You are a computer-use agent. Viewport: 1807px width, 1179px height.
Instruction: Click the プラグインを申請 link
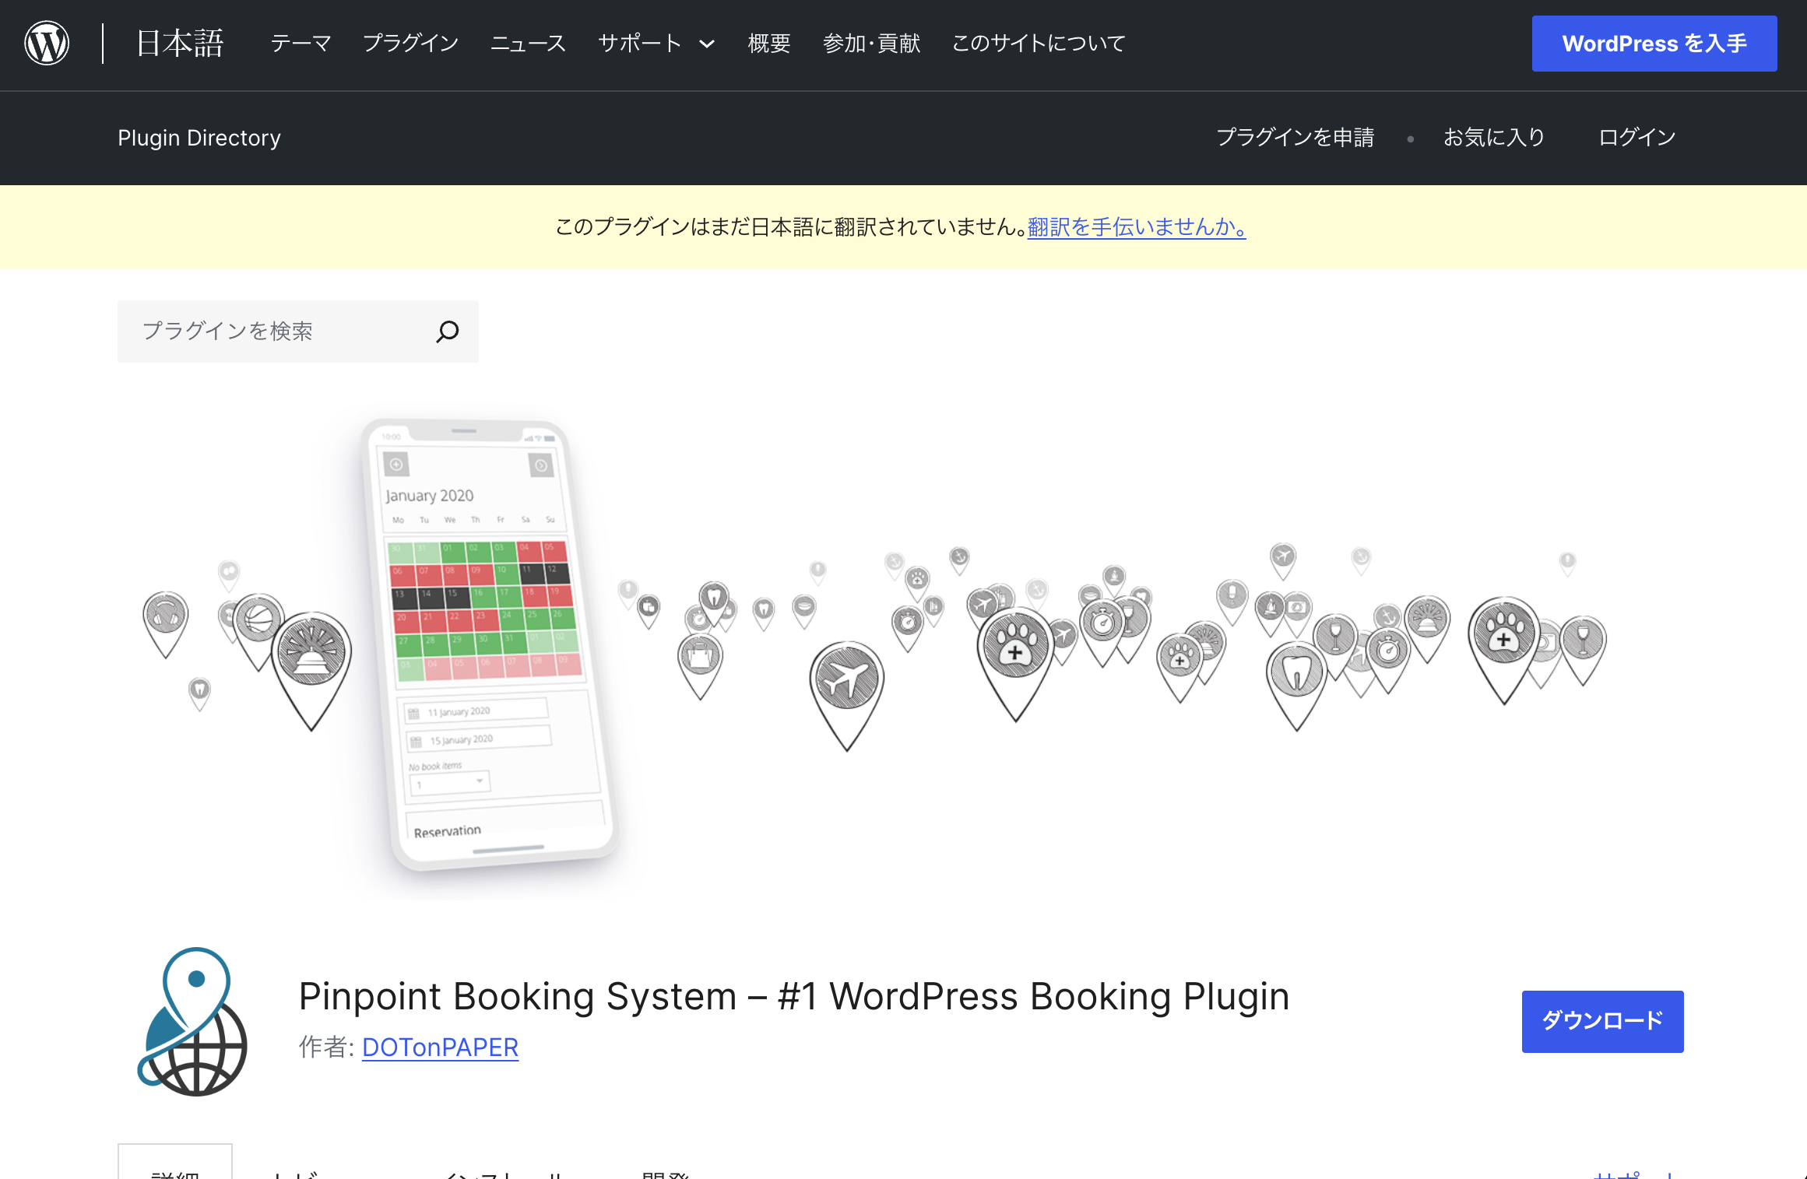click(x=1295, y=138)
